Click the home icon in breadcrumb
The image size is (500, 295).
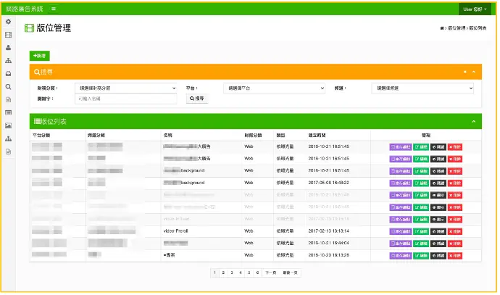(x=441, y=28)
